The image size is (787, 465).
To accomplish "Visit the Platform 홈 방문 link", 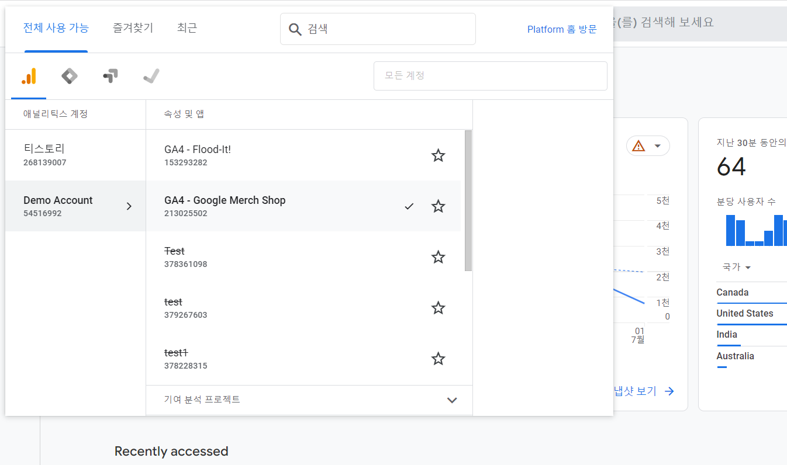I will coord(561,29).
